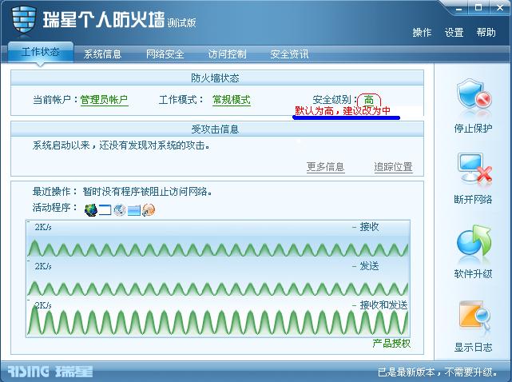Close the firewall window
Screen dimensions: 512x382
(x=500, y=8)
